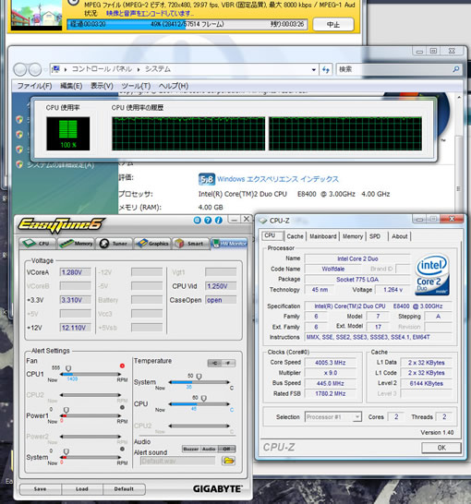471x504 pixels.
Task: Switch to the CPU tab in EasyTune6
Action: click(x=38, y=244)
